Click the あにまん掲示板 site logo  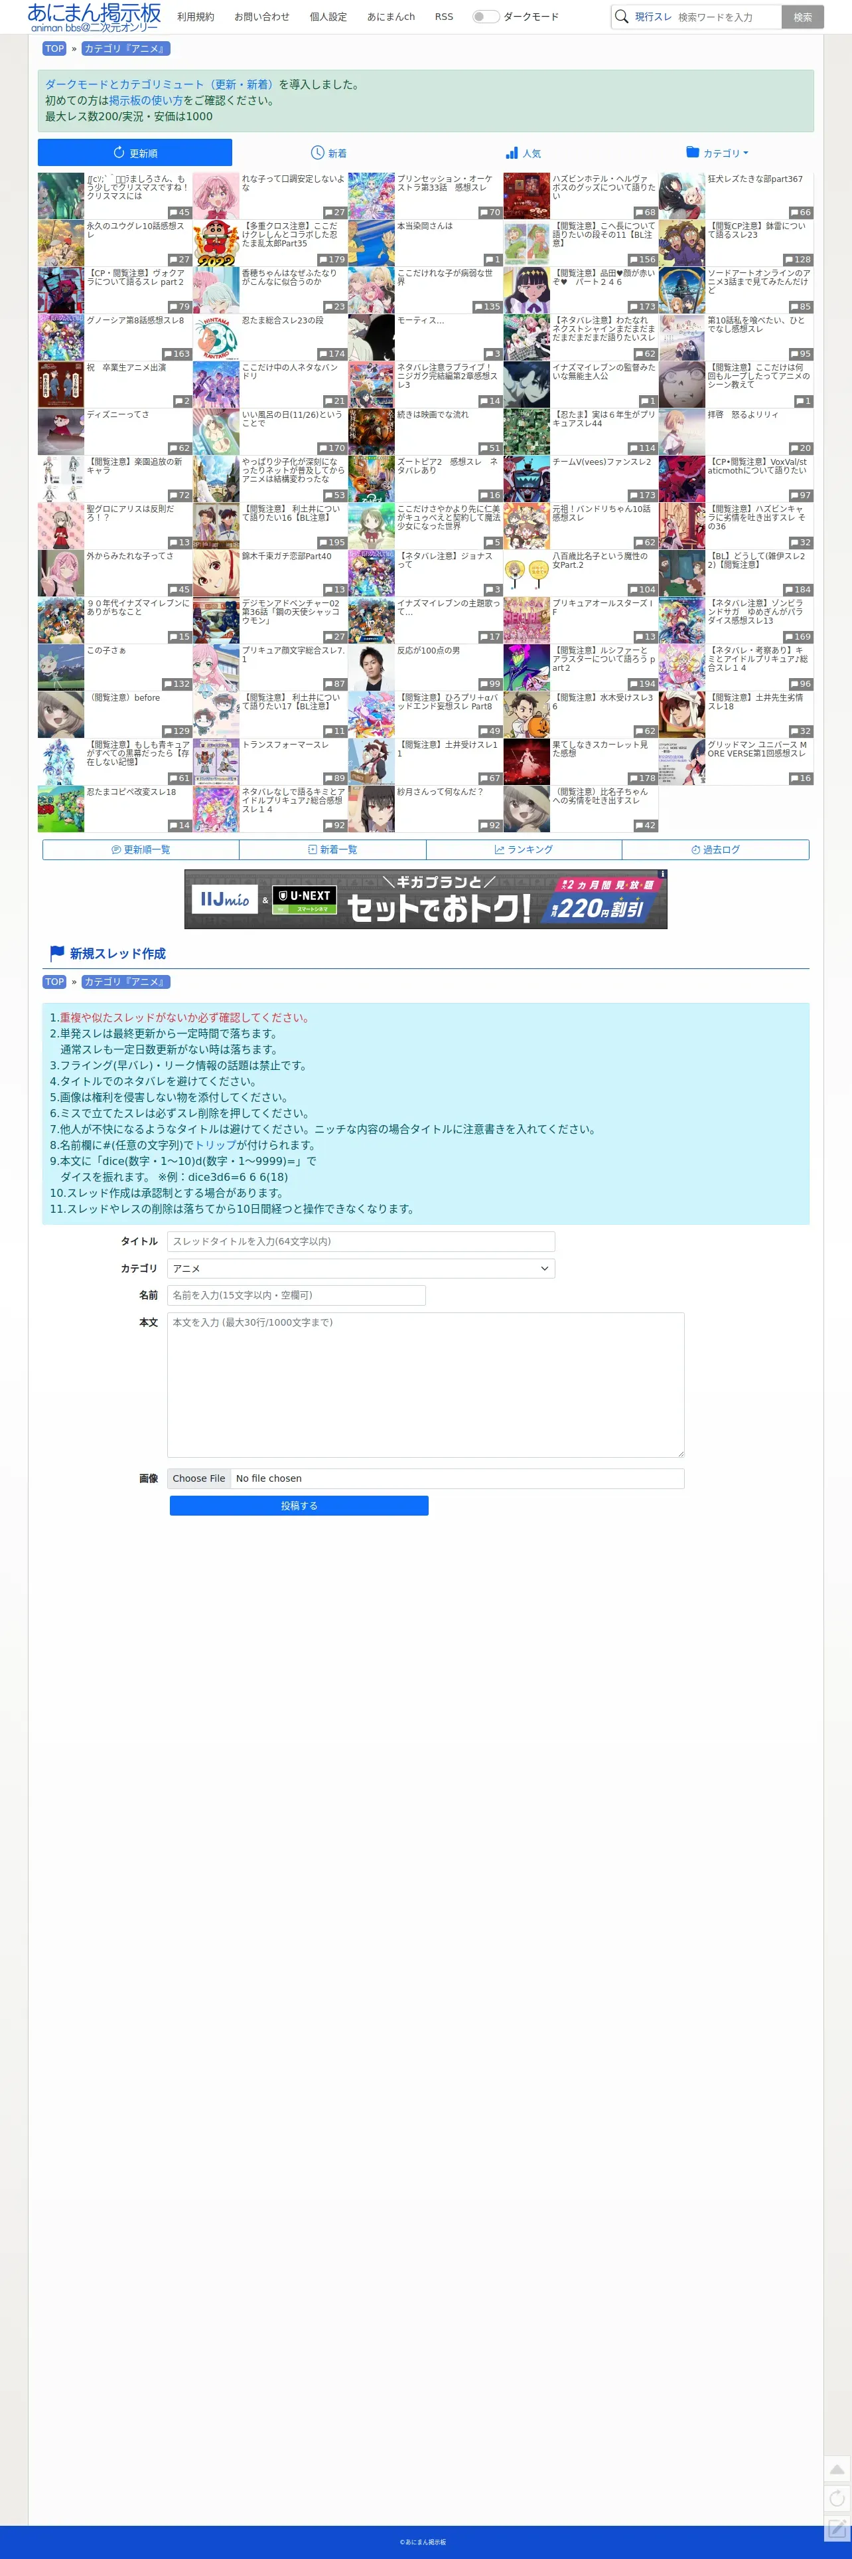pyautogui.click(x=94, y=17)
